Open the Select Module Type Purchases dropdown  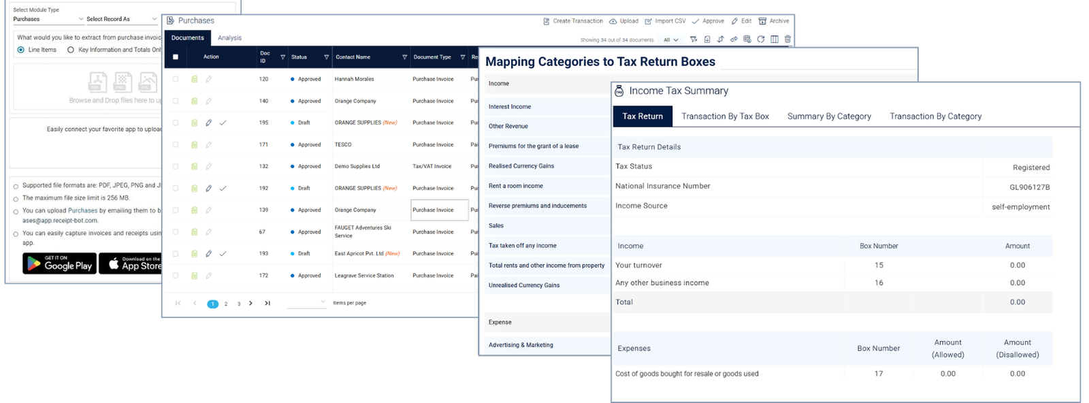point(48,19)
